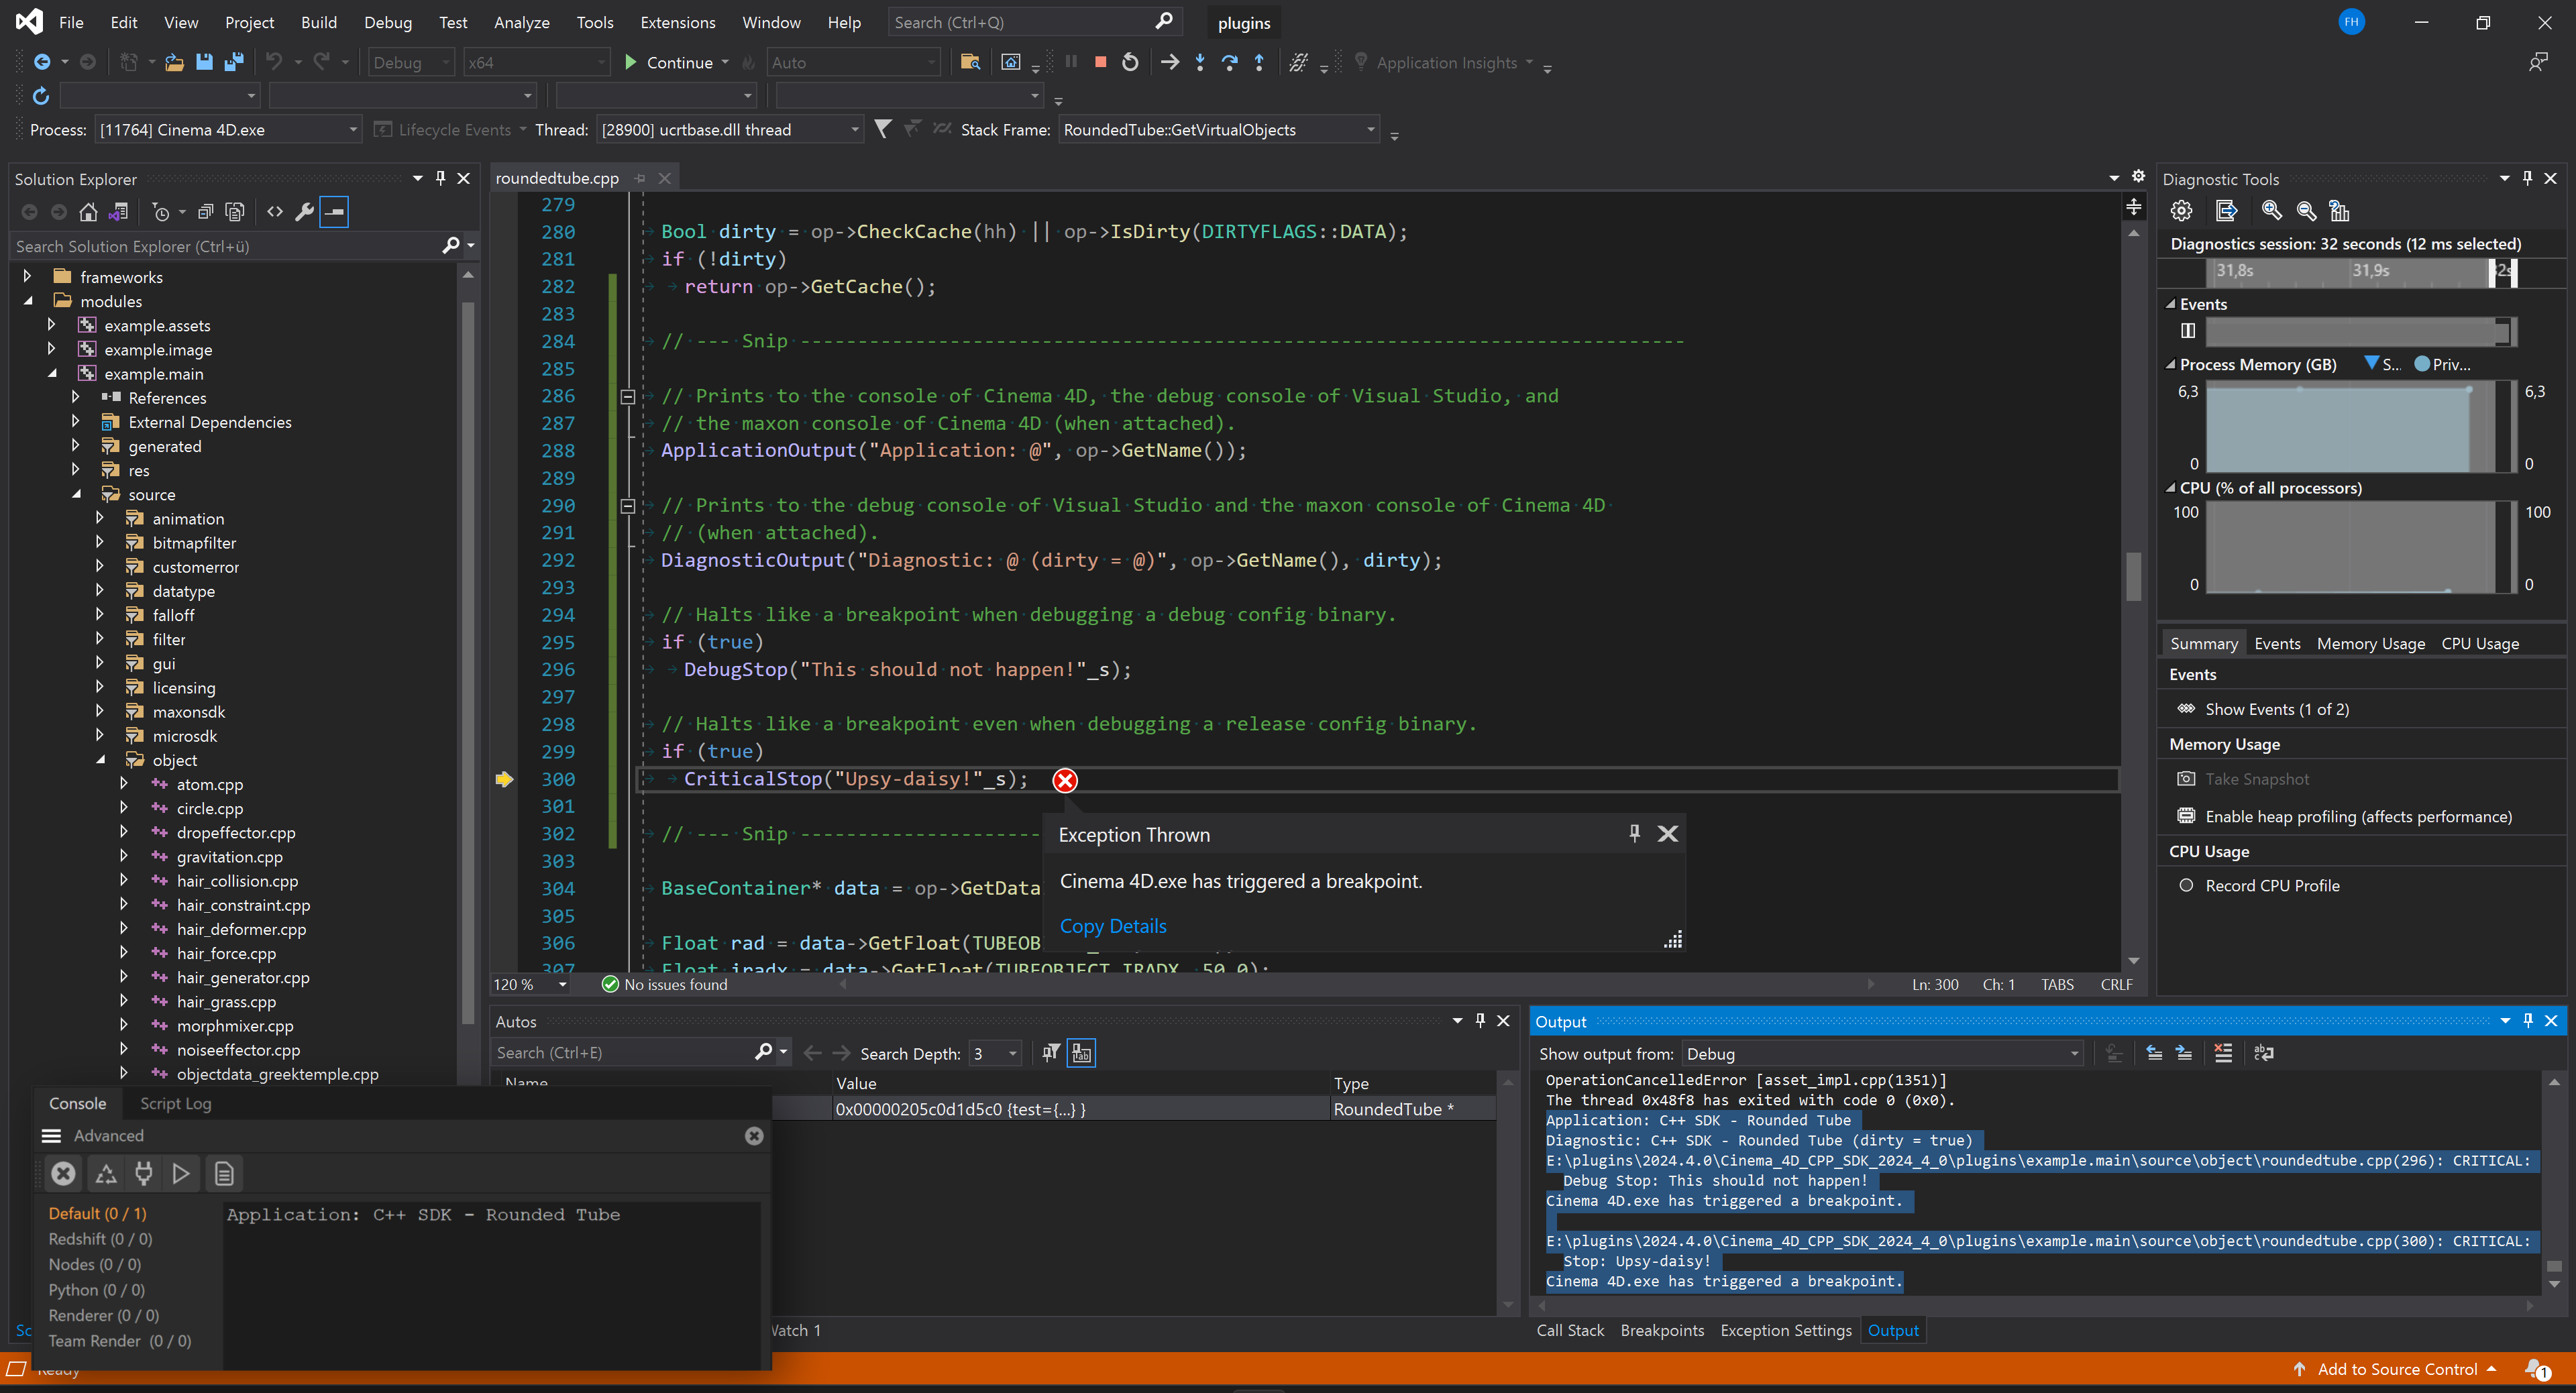Click the Restart debugging icon

click(x=1130, y=62)
